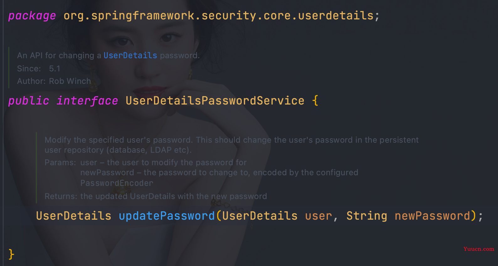
Task: Click the newPassword parameter name
Action: (432, 216)
